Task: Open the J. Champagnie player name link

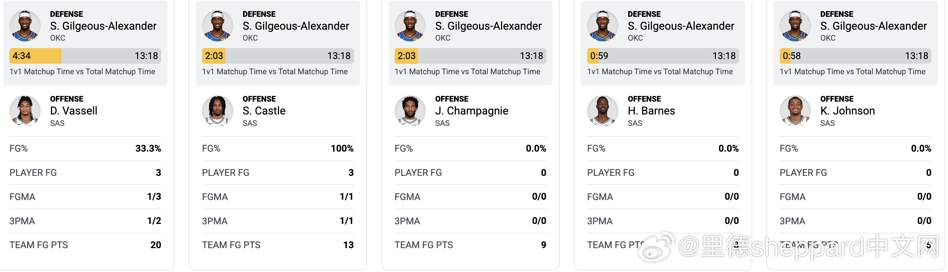Action: pos(472,111)
